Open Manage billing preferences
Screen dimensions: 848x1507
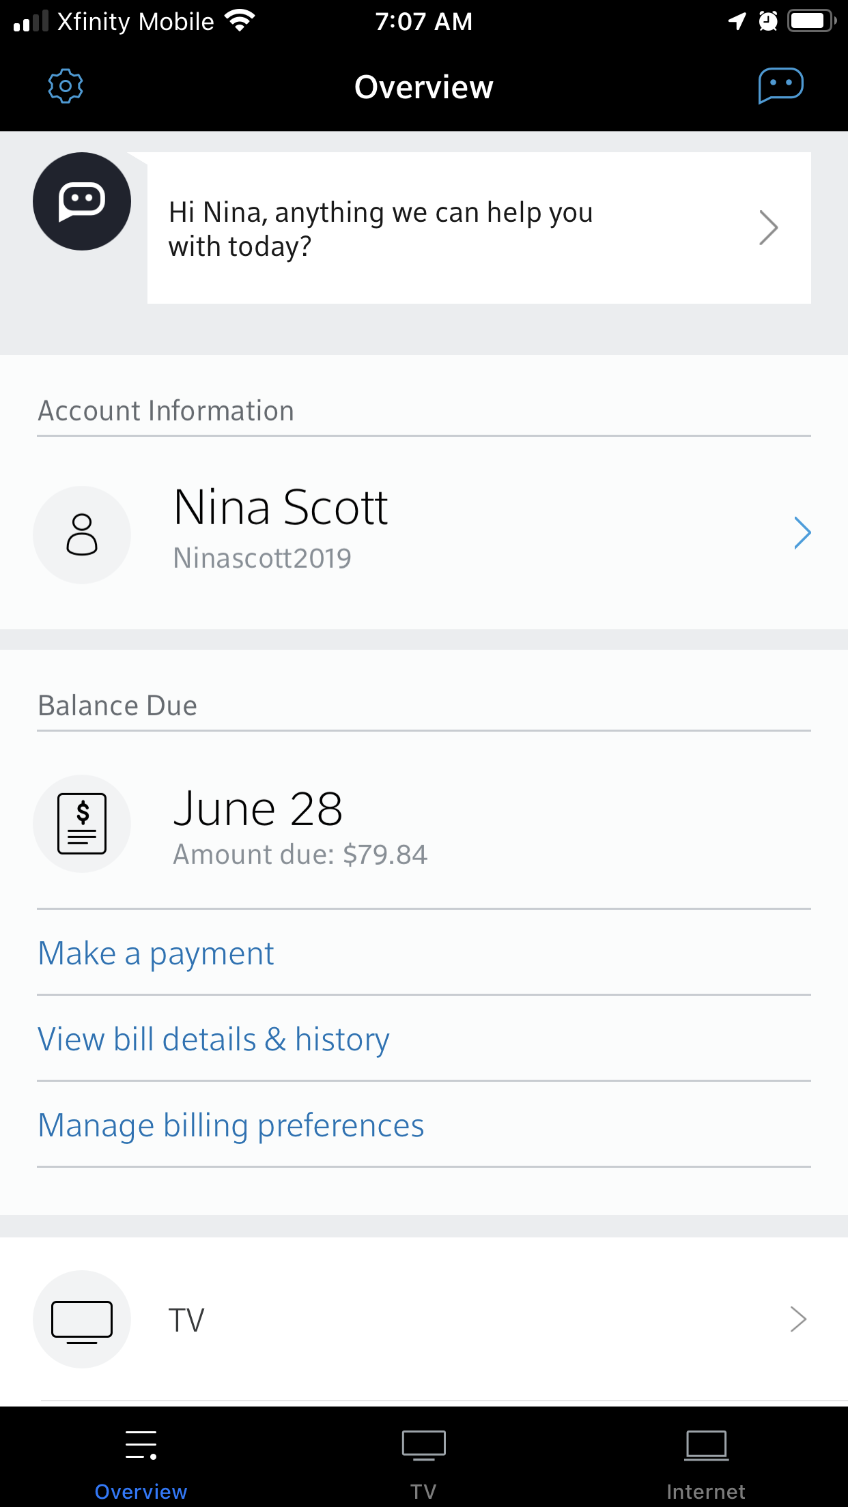click(x=231, y=1125)
